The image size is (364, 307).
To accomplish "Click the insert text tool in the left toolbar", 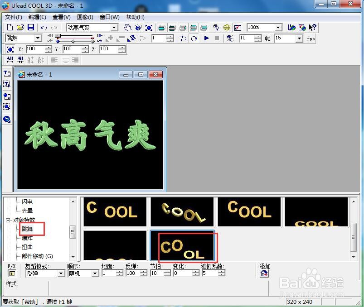I will click(x=7, y=74).
